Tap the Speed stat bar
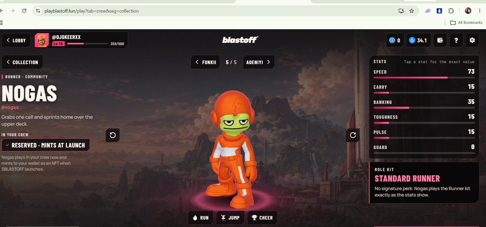The width and height of the screenshot is (486, 227). (424, 78)
